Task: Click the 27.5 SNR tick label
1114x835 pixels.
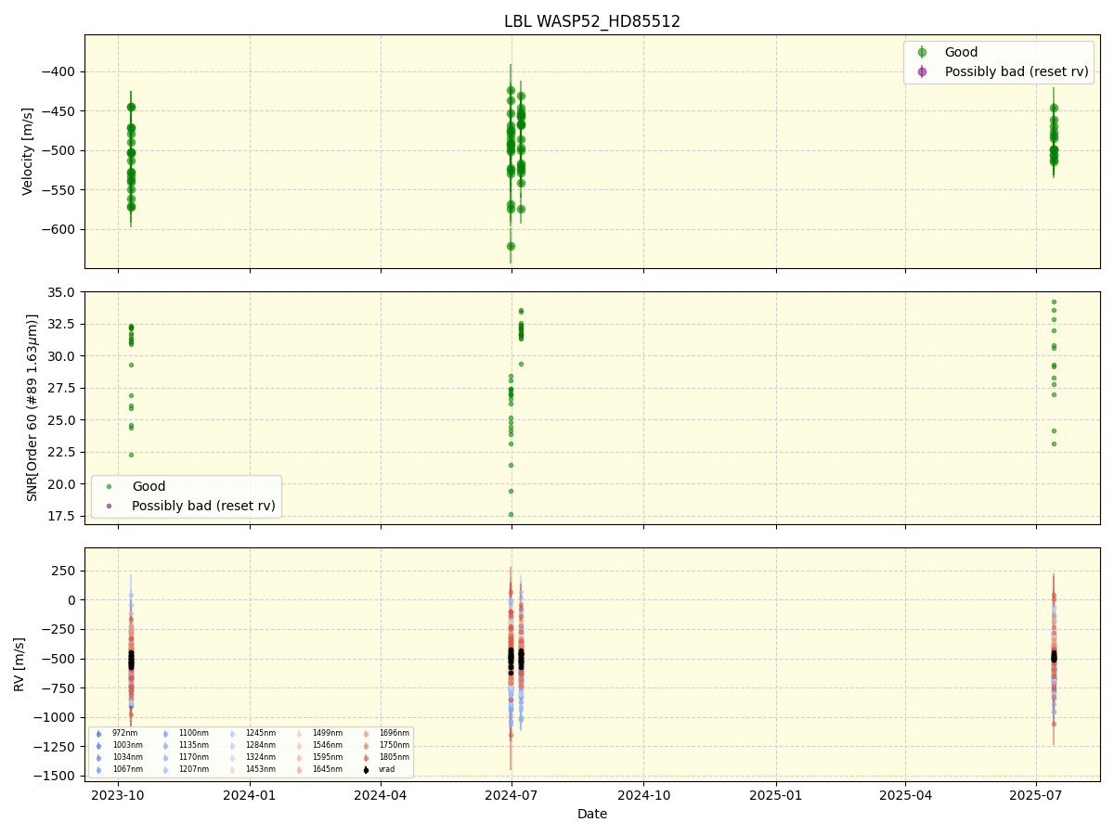Action: click(x=63, y=388)
